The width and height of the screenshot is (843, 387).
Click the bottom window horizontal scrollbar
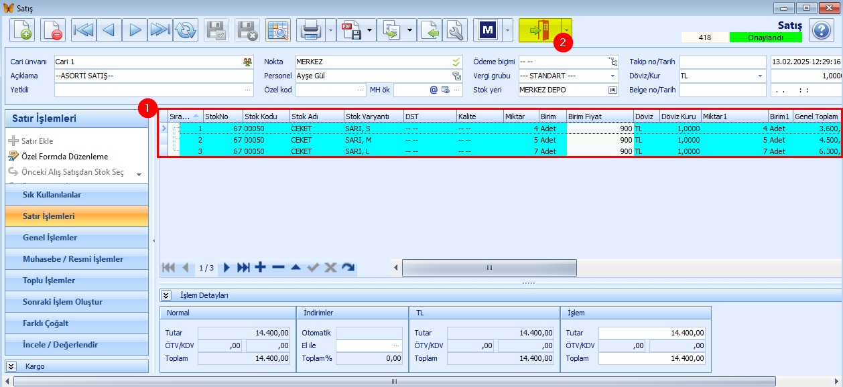click(394, 381)
